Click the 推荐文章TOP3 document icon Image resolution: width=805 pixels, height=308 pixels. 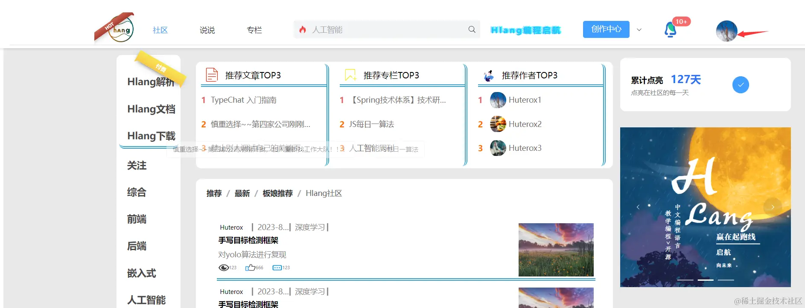[212, 75]
